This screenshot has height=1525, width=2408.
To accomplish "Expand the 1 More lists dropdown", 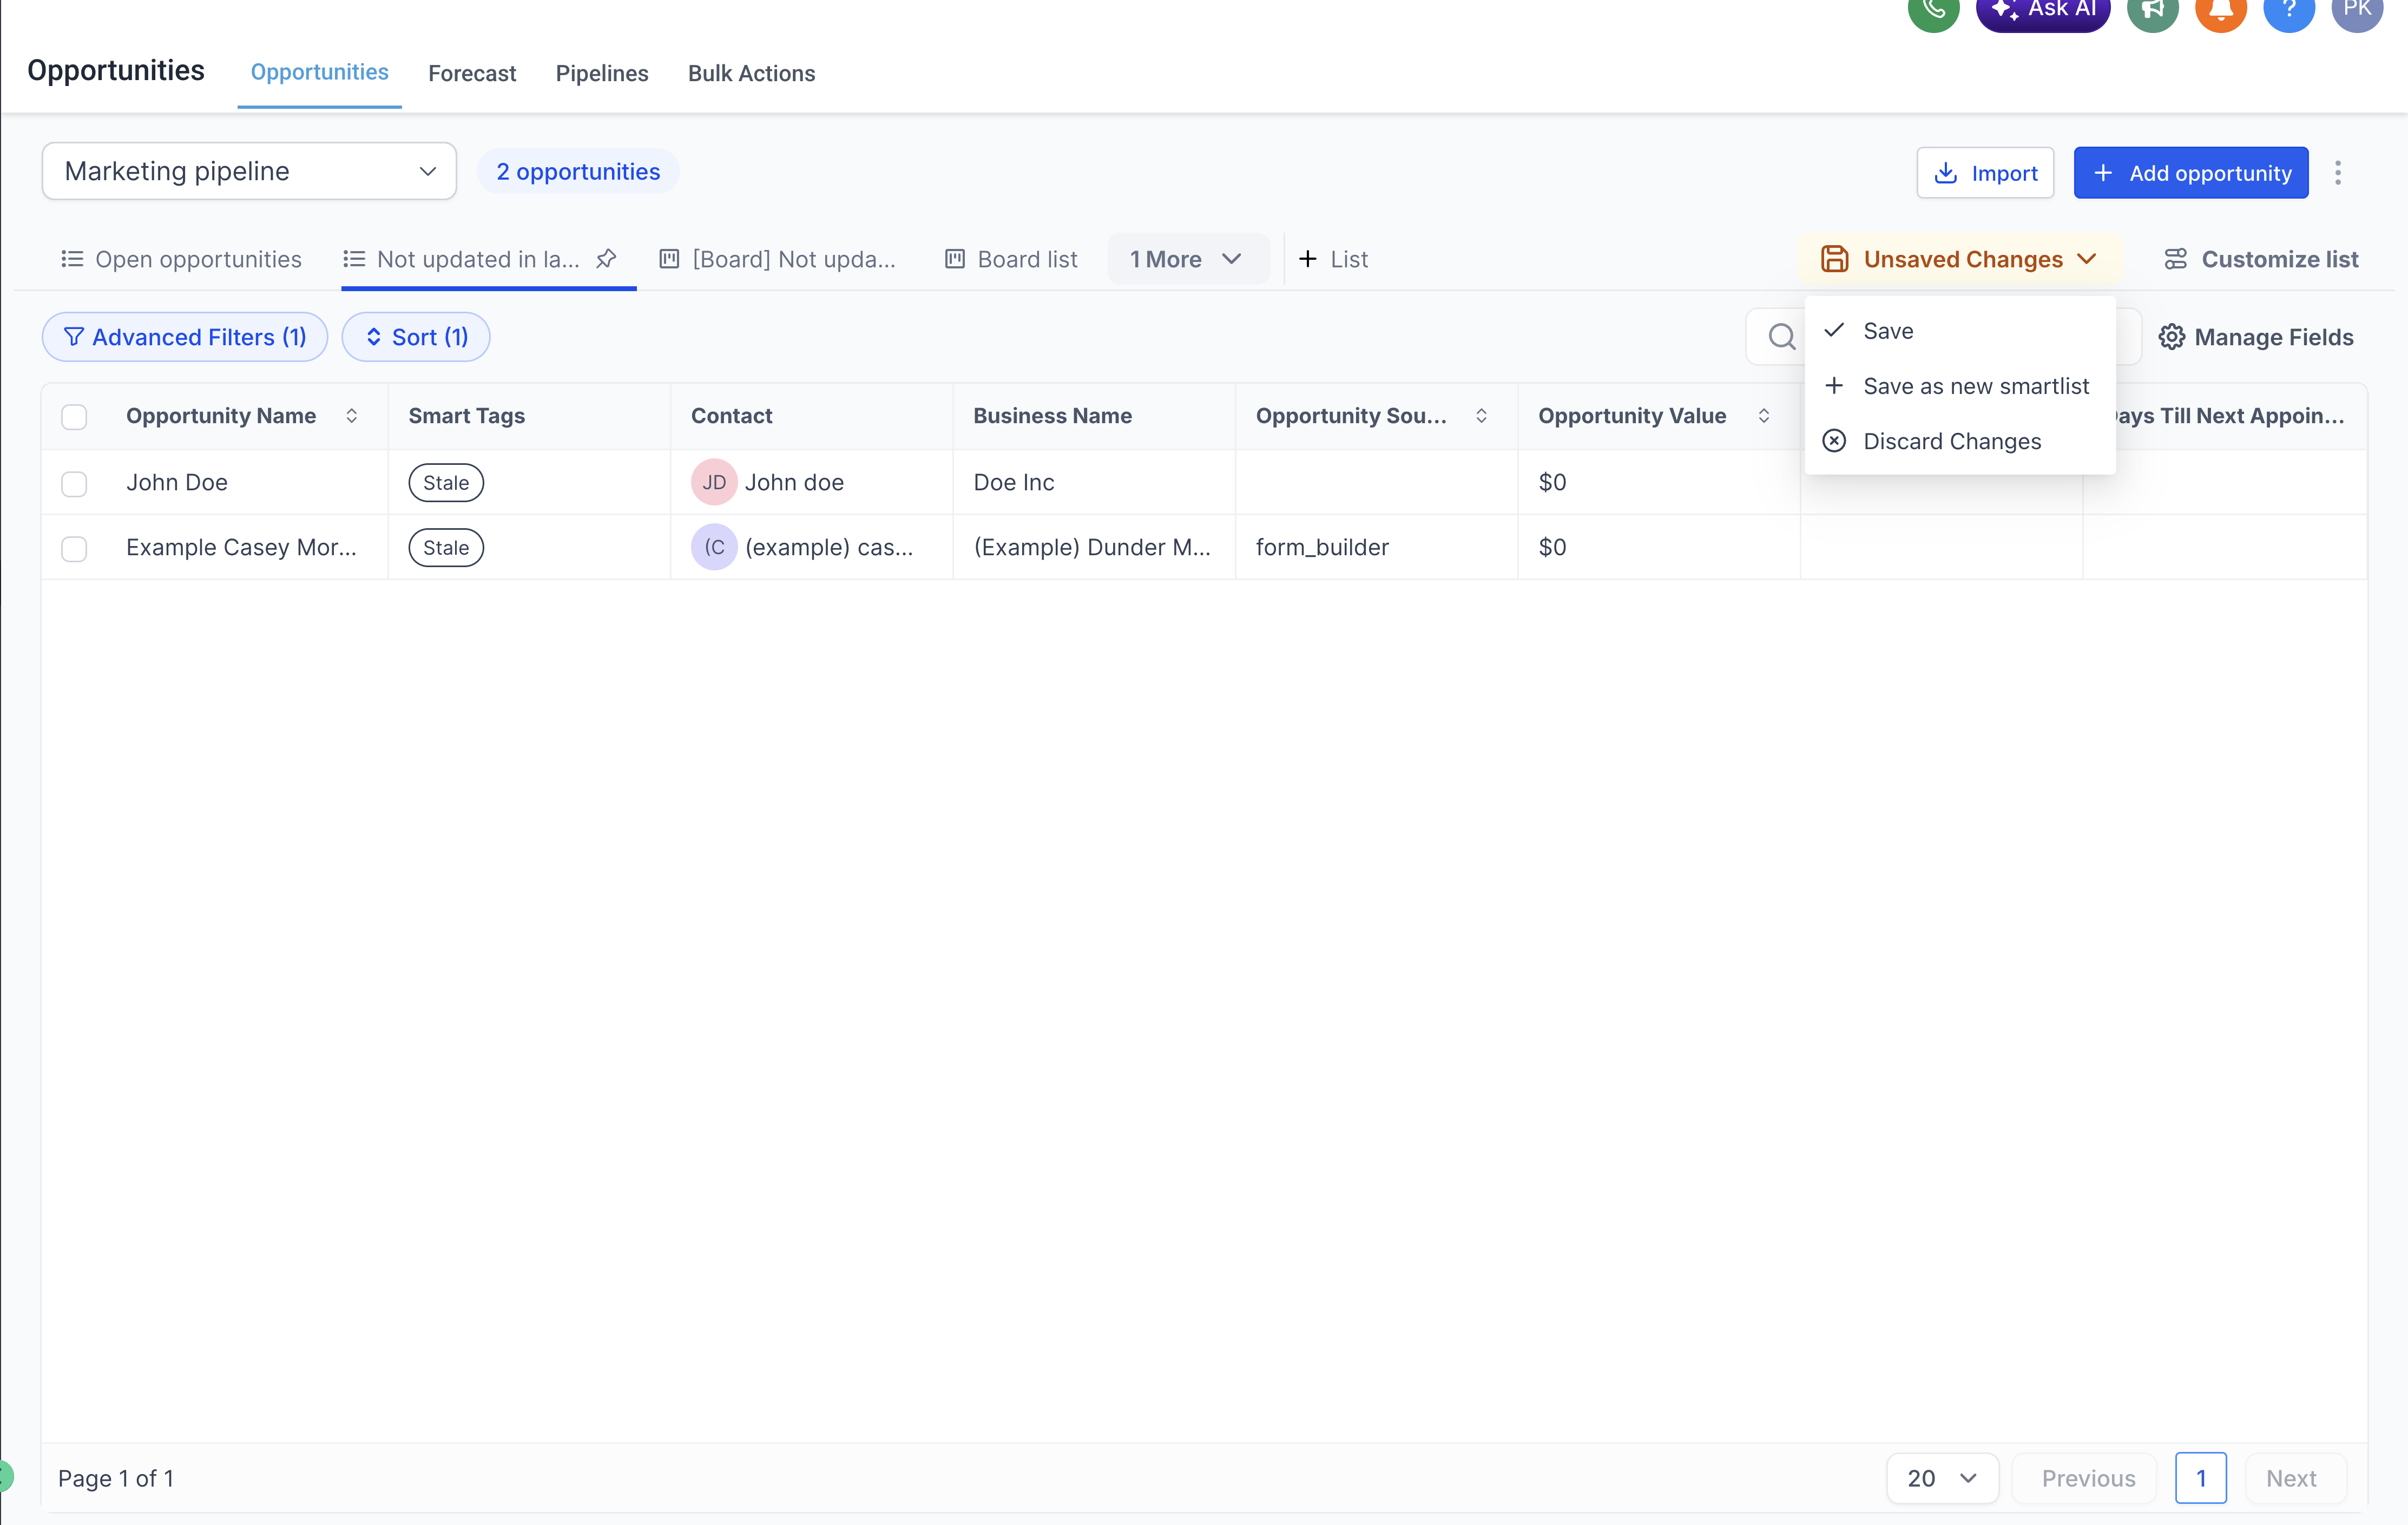I will pos(1186,259).
